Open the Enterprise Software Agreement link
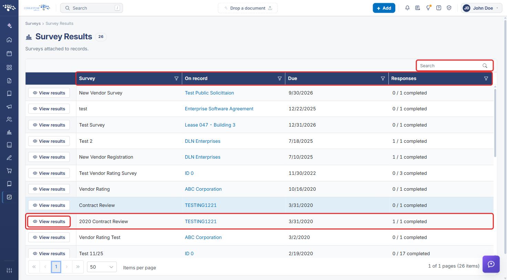The width and height of the screenshot is (507, 280). 219,109
